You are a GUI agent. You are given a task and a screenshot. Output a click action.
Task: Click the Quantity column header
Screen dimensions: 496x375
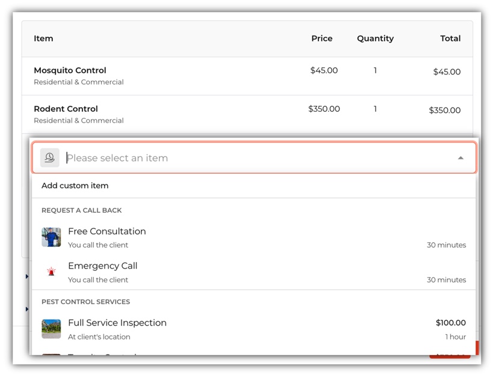point(375,38)
